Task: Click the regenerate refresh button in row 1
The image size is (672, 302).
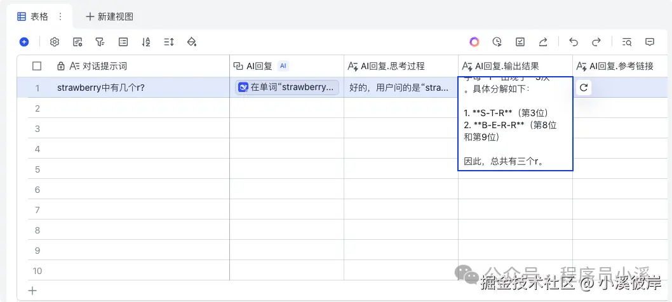Action: pyautogui.click(x=583, y=88)
